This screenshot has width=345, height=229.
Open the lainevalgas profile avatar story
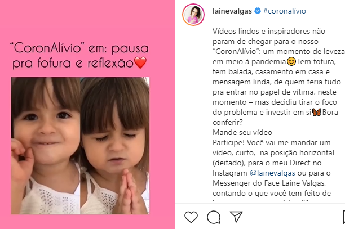click(x=193, y=15)
